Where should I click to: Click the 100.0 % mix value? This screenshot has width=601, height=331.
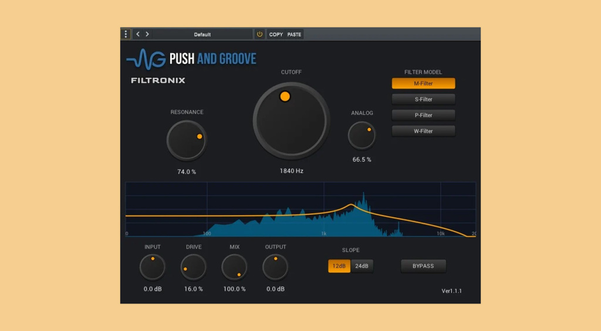click(x=234, y=289)
